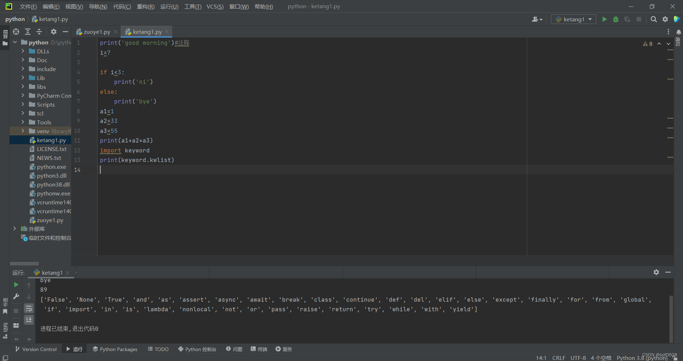Select opened file locate icon in Project panel
This screenshot has height=361, width=683.
16,32
